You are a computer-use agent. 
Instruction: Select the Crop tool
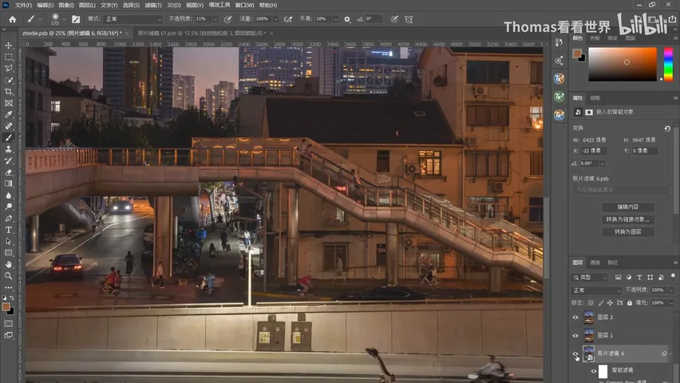(8, 92)
